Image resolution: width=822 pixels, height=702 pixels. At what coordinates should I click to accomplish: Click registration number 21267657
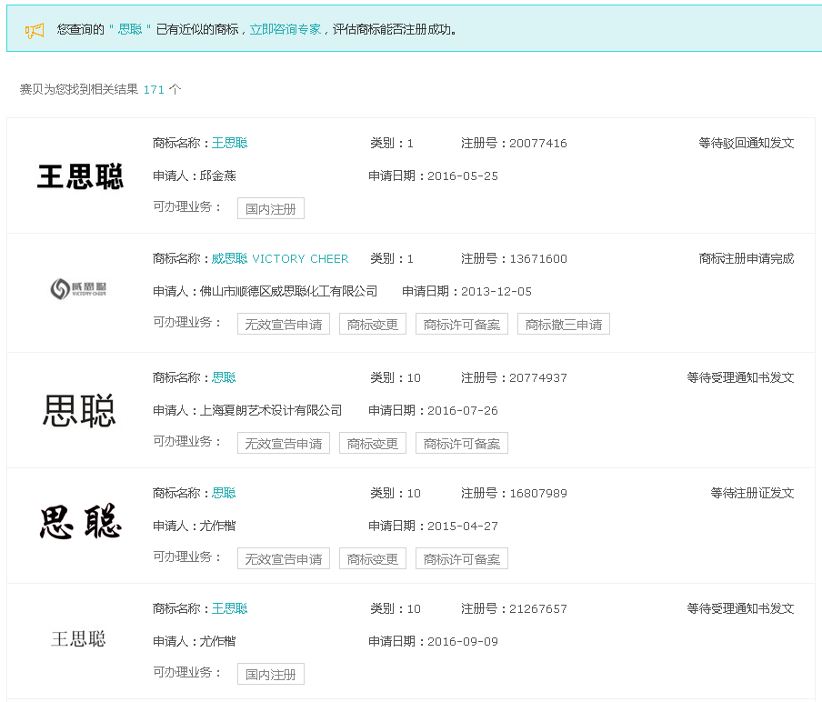(x=538, y=608)
